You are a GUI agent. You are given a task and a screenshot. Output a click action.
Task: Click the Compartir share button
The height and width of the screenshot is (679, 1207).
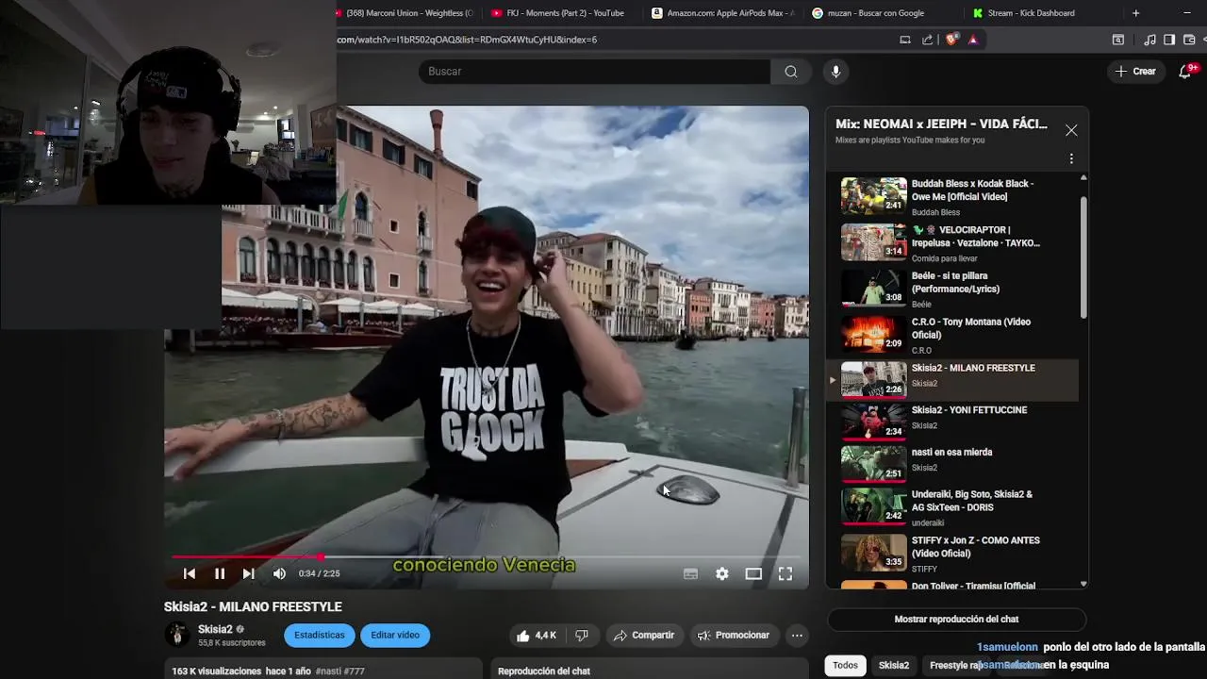click(x=644, y=636)
